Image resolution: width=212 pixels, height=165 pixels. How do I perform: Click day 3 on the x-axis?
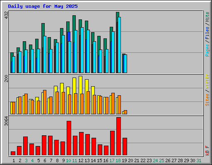pyautogui.click(x=26, y=160)
